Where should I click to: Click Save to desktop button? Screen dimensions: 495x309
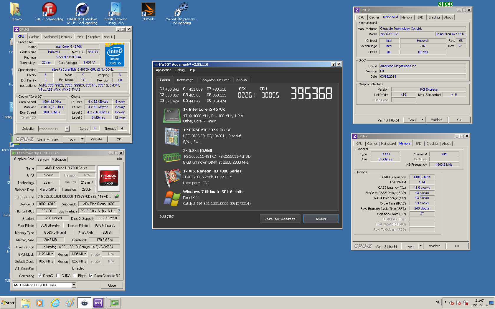pyautogui.click(x=280, y=219)
